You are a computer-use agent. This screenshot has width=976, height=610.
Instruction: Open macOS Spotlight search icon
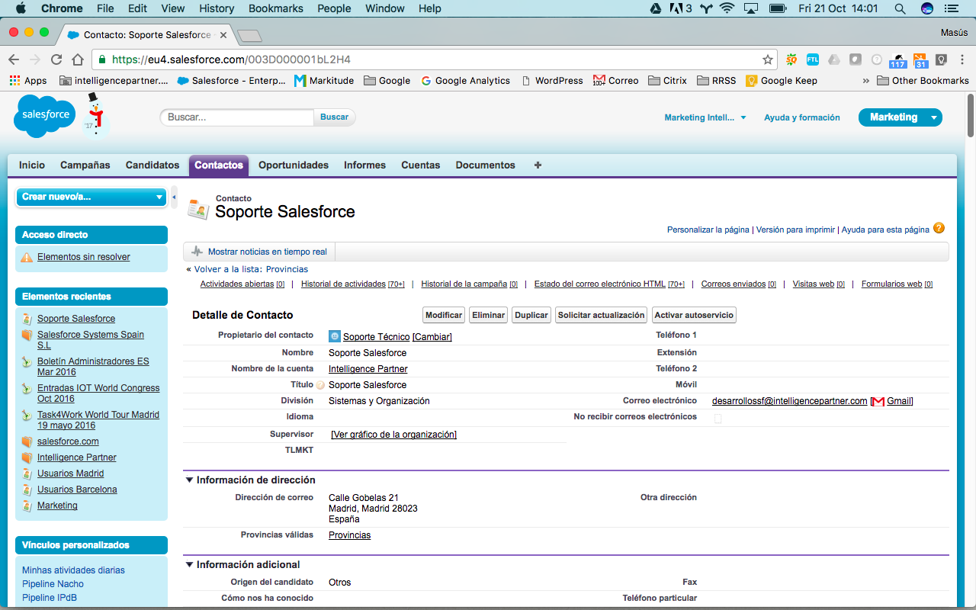(x=900, y=8)
